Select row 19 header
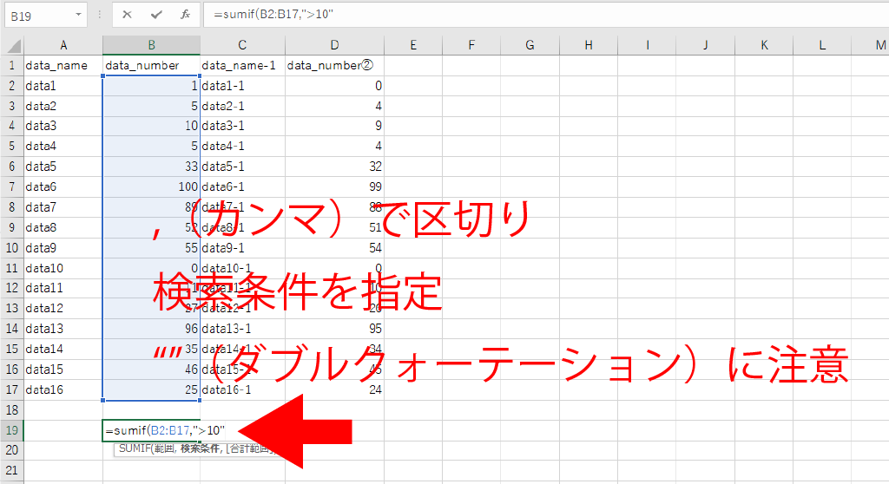The width and height of the screenshot is (889, 484). 12,430
